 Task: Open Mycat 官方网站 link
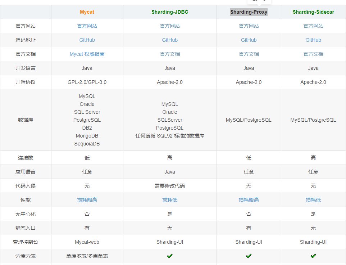click(x=87, y=26)
